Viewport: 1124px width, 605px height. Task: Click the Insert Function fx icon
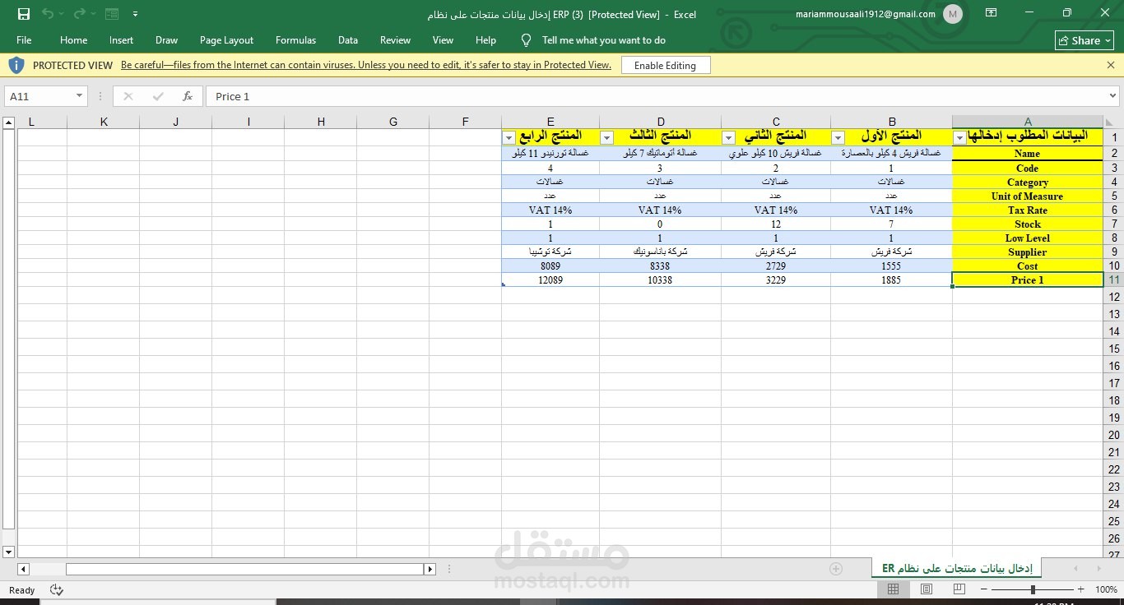[x=188, y=96]
